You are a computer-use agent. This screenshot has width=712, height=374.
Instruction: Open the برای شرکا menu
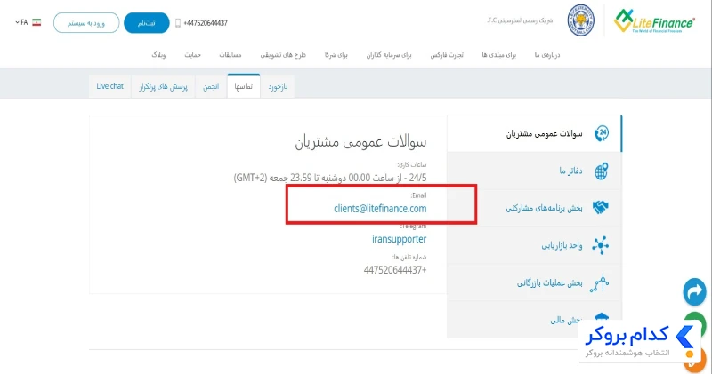point(336,55)
